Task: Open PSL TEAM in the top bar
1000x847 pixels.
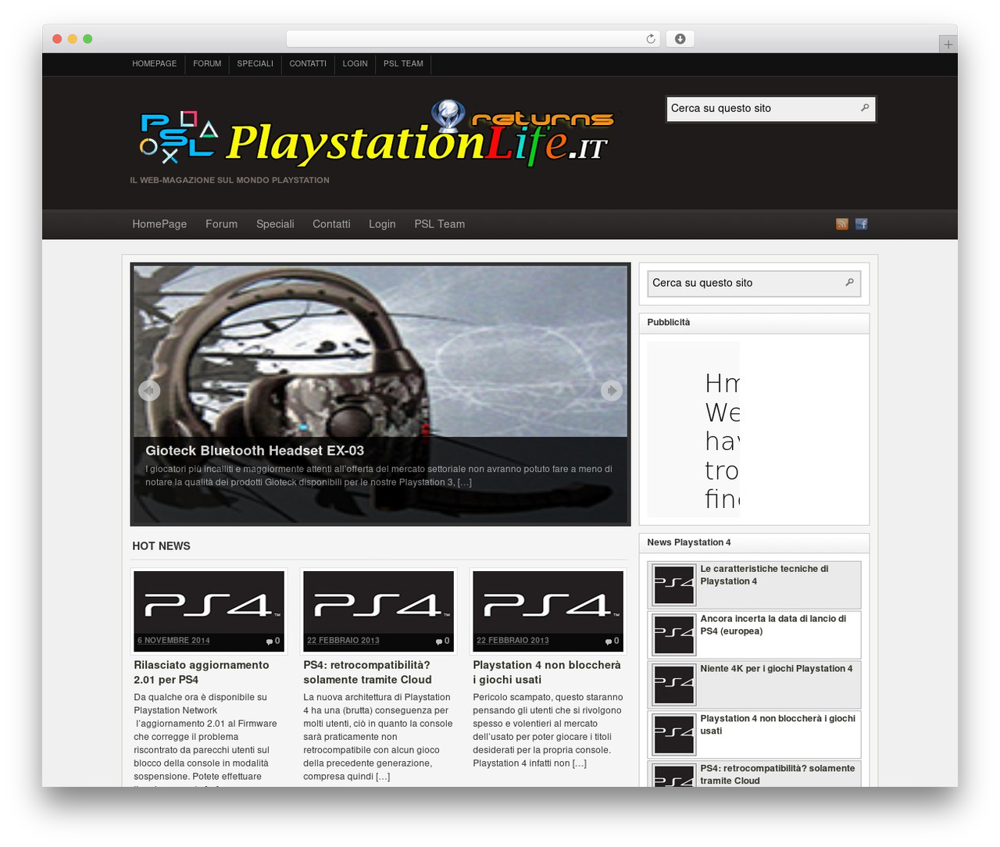Action: click(403, 64)
